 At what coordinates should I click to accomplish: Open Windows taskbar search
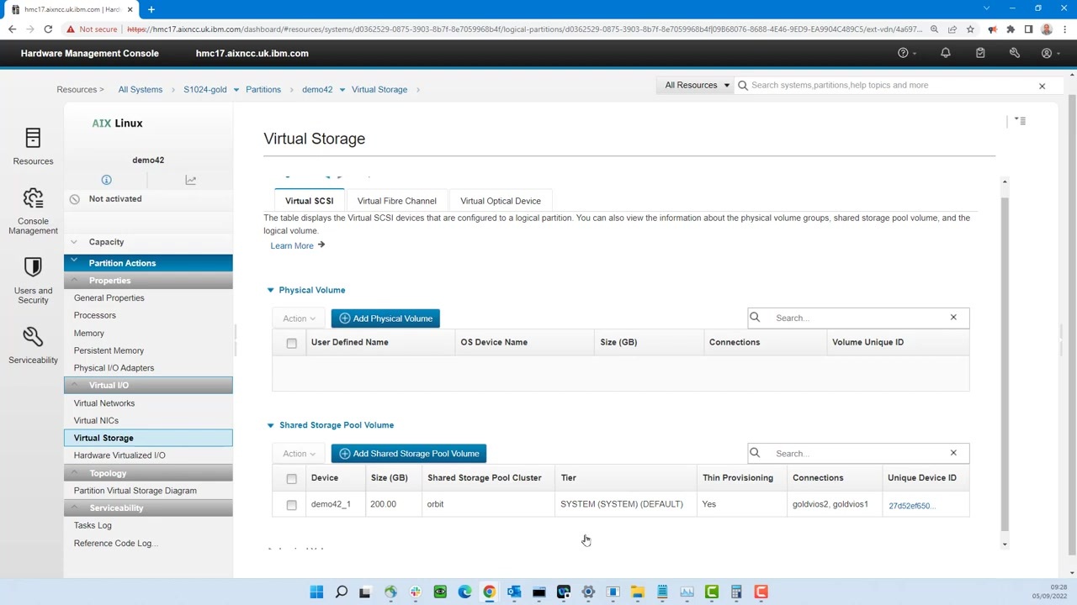(x=341, y=592)
